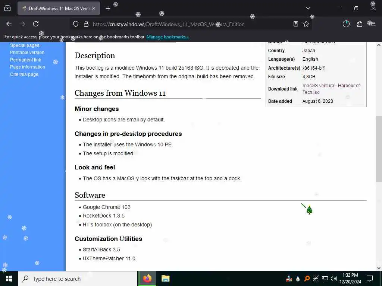
Task: Click Customization Utilities subheading
Action: 109,239
